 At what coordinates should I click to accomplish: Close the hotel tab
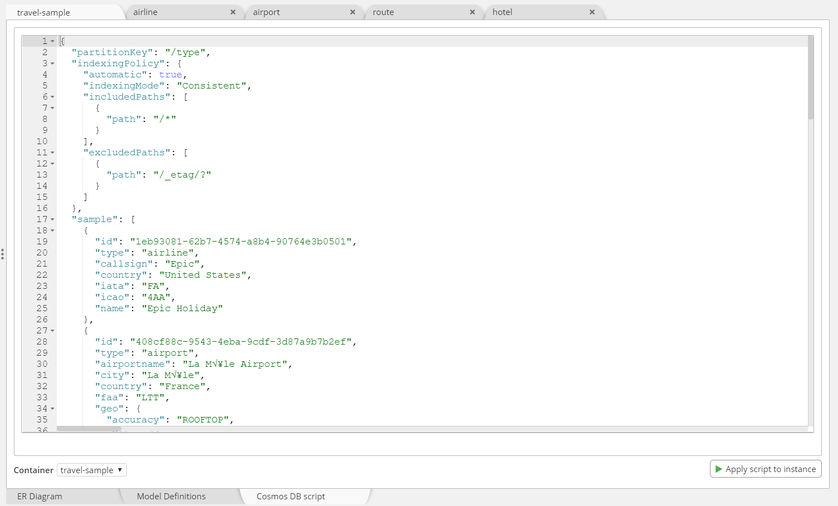(x=592, y=12)
